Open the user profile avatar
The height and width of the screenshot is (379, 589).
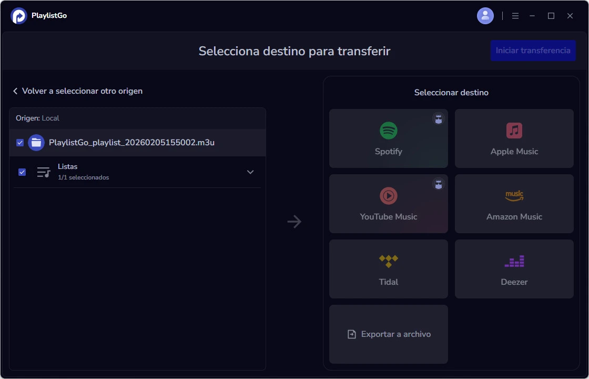pos(485,15)
